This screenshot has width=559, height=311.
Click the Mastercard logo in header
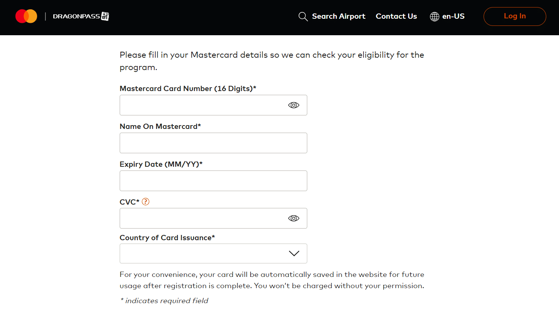[26, 16]
